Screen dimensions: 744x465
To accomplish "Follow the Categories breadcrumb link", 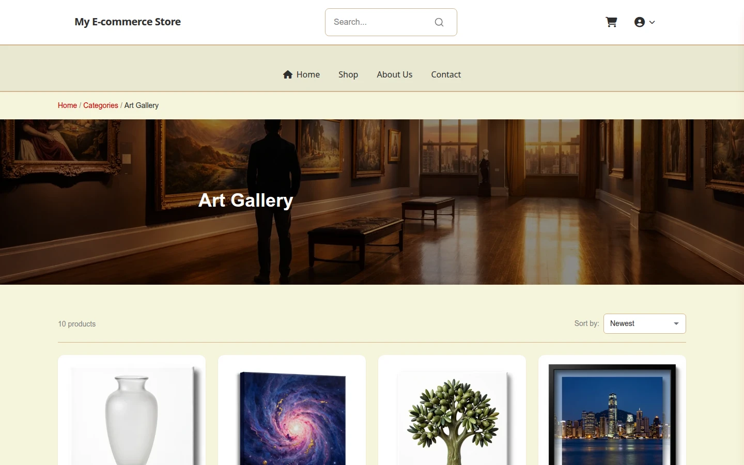I will point(101,105).
